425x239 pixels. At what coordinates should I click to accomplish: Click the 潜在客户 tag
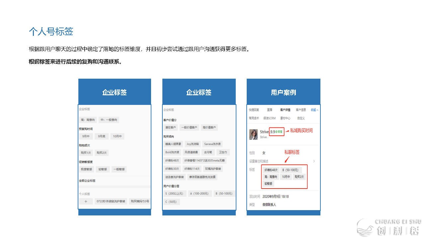pyautogui.click(x=171, y=127)
